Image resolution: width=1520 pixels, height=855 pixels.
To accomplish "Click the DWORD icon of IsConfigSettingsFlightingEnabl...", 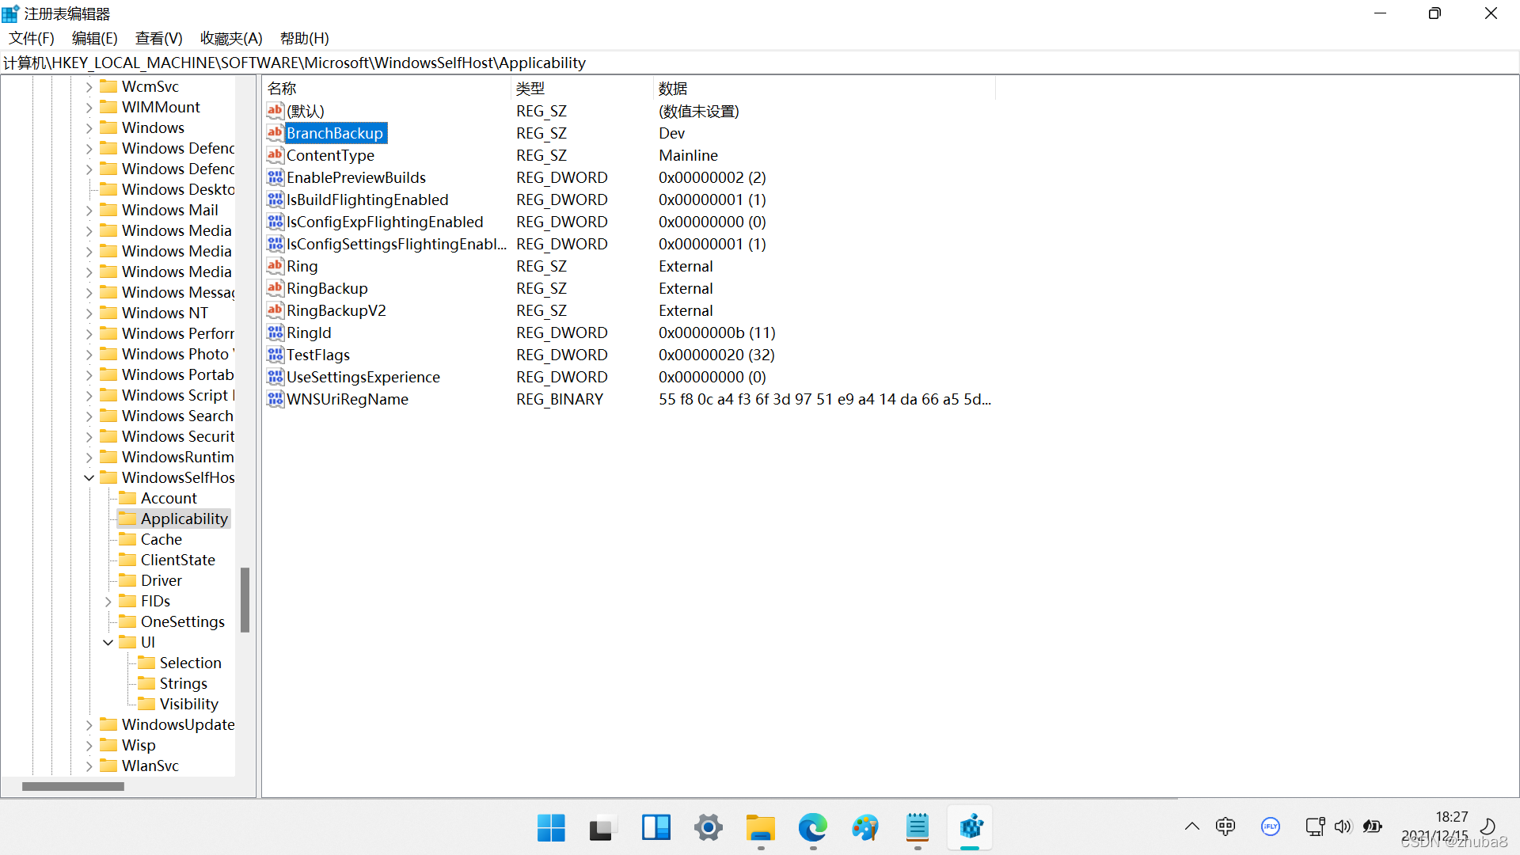I will point(275,244).
